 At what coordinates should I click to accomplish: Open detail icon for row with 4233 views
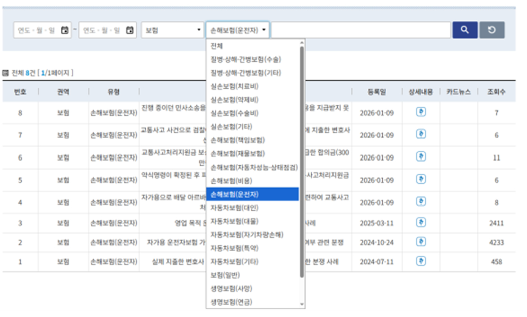(x=420, y=242)
